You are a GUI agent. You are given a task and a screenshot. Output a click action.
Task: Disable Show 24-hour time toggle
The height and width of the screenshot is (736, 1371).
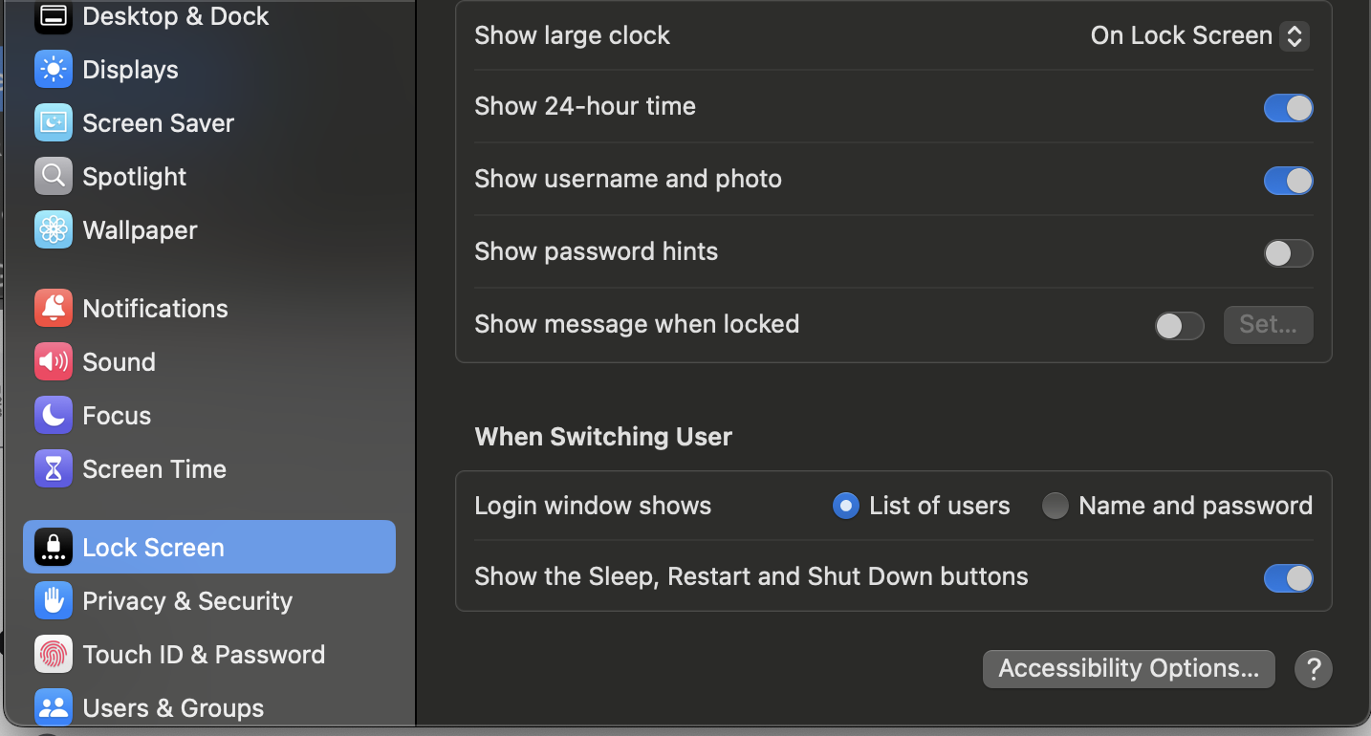1288,108
